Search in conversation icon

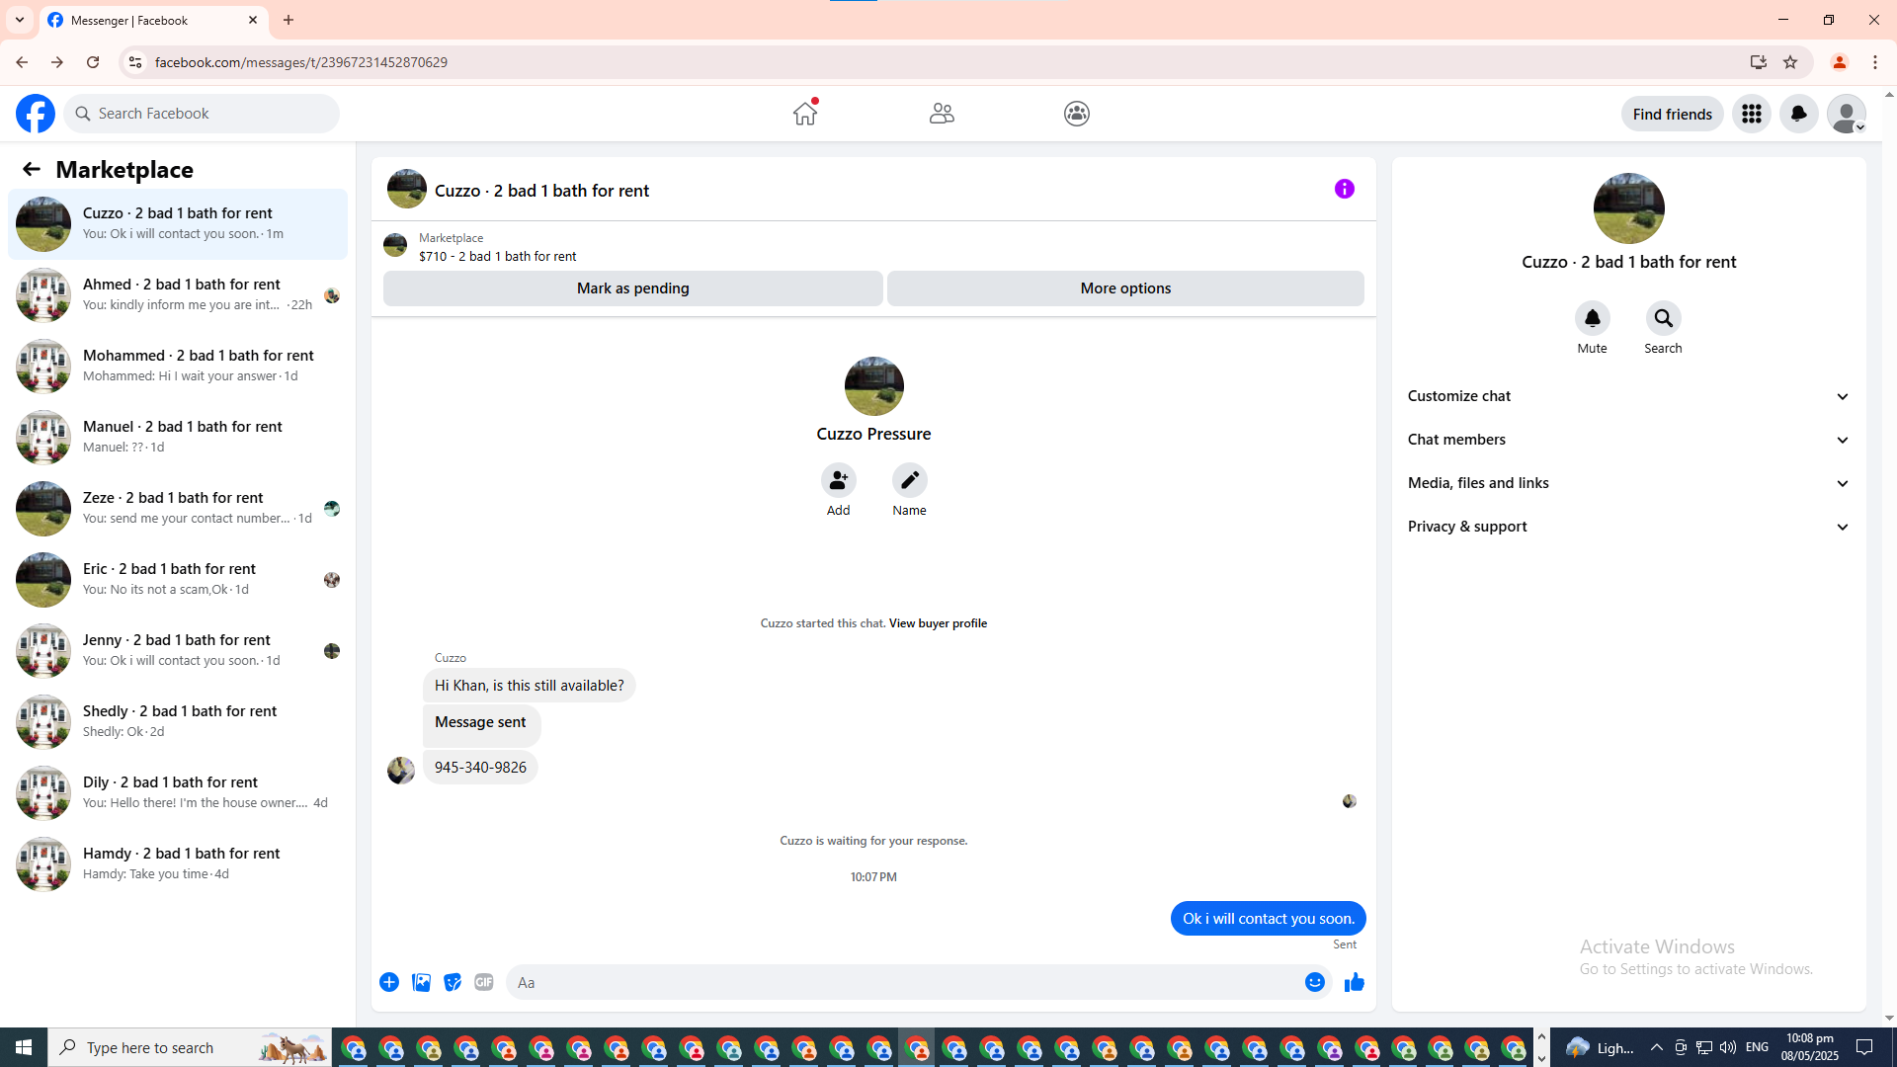pos(1664,319)
